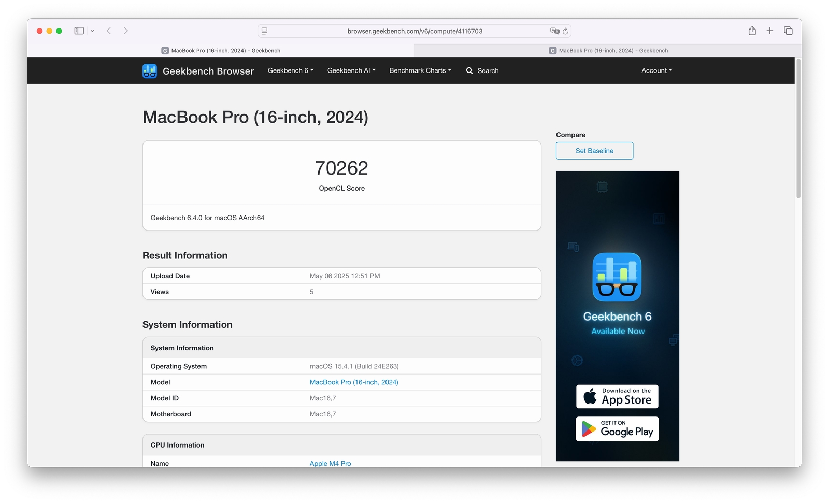Go forward with the forward arrow
Viewport: 829px width, 503px height.
[126, 31]
